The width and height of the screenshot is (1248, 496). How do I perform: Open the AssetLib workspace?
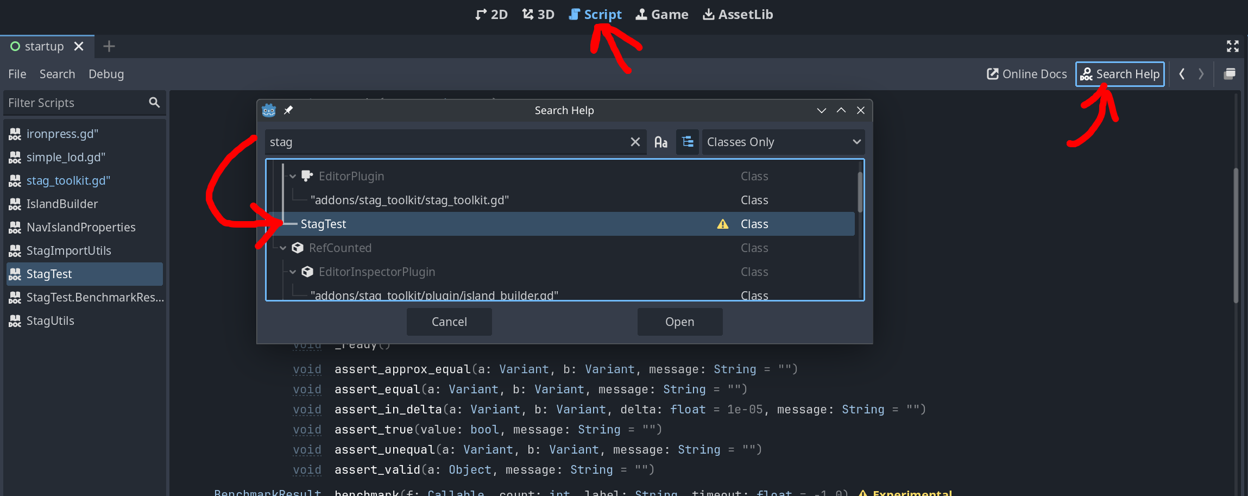[x=738, y=15]
